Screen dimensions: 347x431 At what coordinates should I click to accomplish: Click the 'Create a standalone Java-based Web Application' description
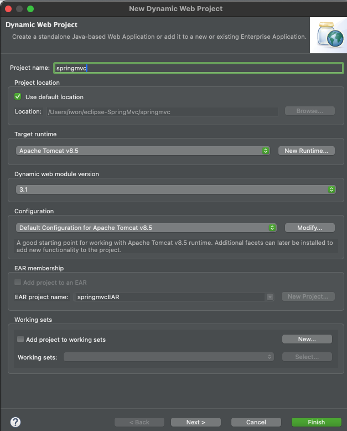tap(159, 37)
